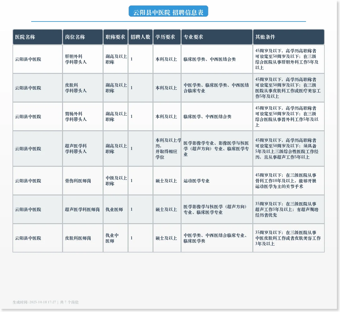Click 医学影像学与核医学（超声方向）专业 cell

217,209
